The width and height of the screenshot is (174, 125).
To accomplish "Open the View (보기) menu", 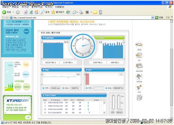I will [25, 7].
